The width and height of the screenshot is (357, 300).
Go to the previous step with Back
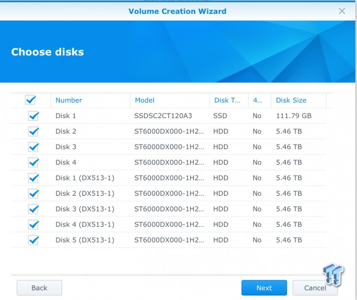click(x=39, y=288)
